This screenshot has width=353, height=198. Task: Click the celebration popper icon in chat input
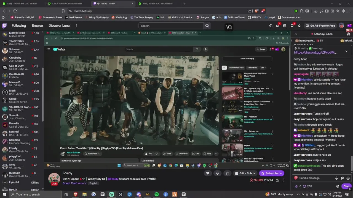tap(342, 178)
